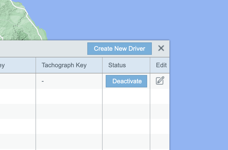Select empty third-row Tachograph Key cell
This screenshot has height=150, width=228.
click(x=69, y=111)
